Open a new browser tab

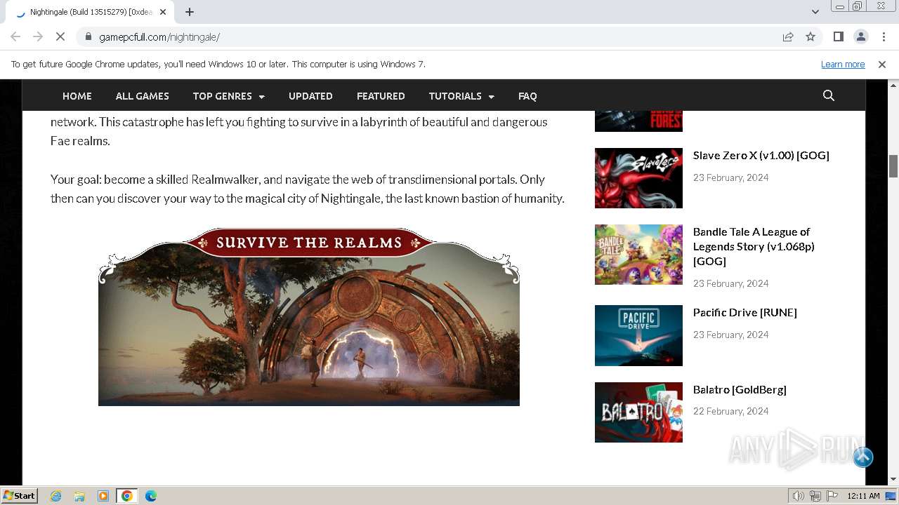(190, 12)
